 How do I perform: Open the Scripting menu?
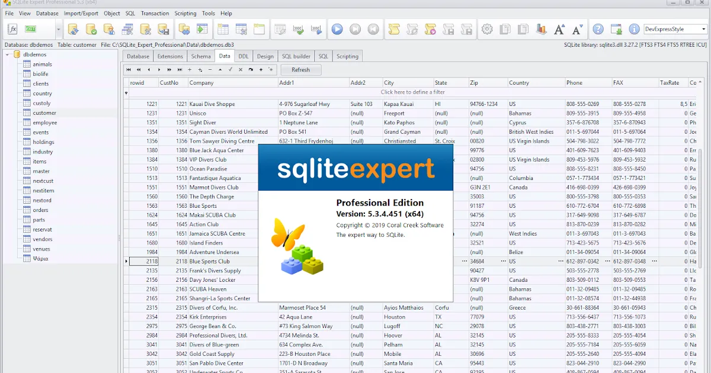pyautogui.click(x=185, y=13)
